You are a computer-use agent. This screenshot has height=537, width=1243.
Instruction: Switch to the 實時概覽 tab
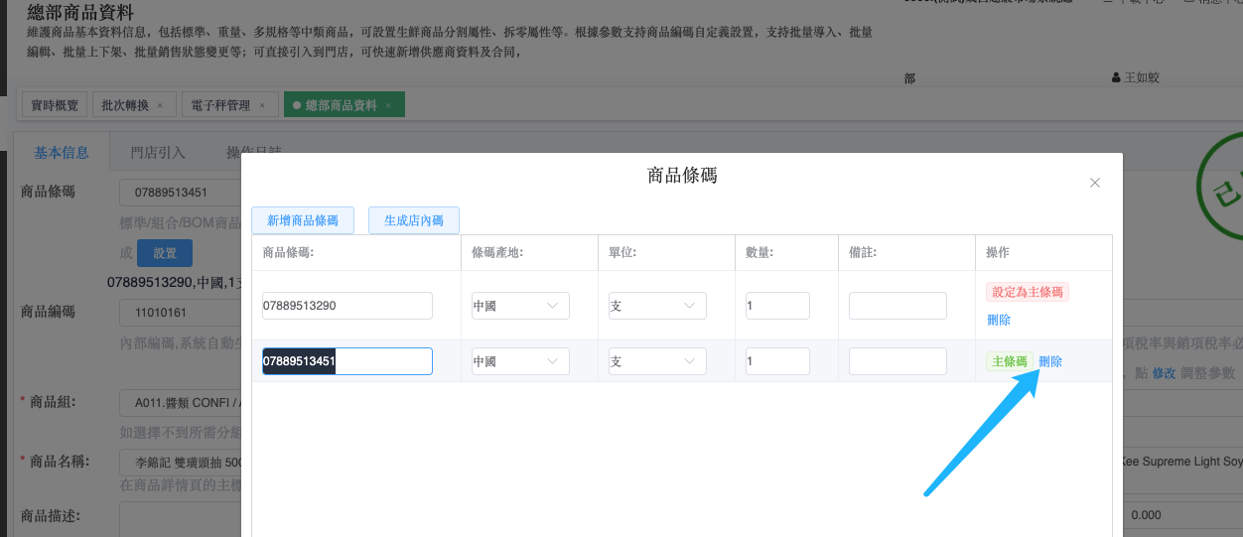pos(55,105)
